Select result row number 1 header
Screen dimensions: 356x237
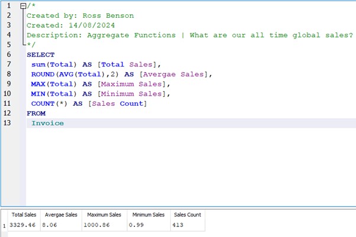tap(4, 225)
